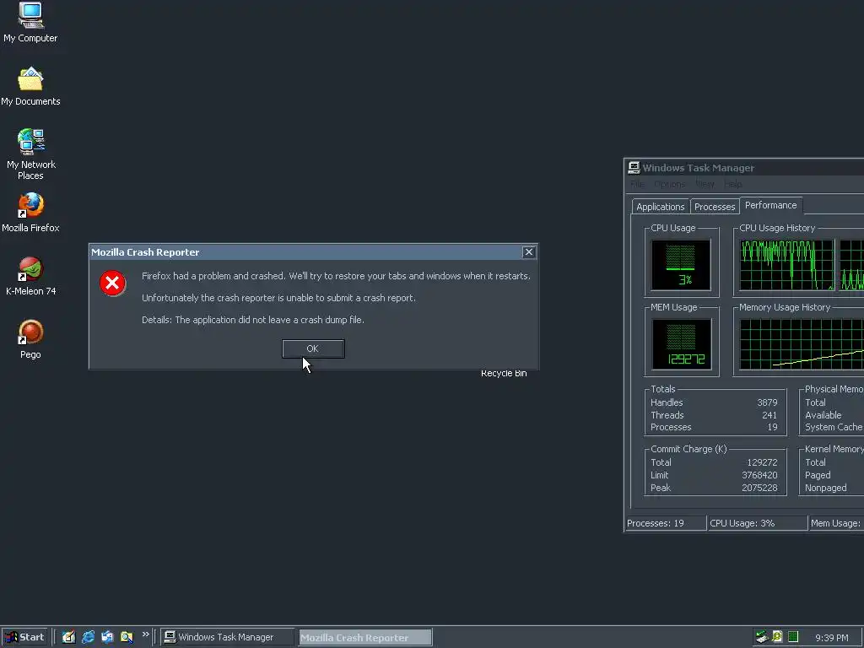Click OK in Mozilla Crash Reporter dialog
The image size is (864, 648).
click(x=313, y=348)
